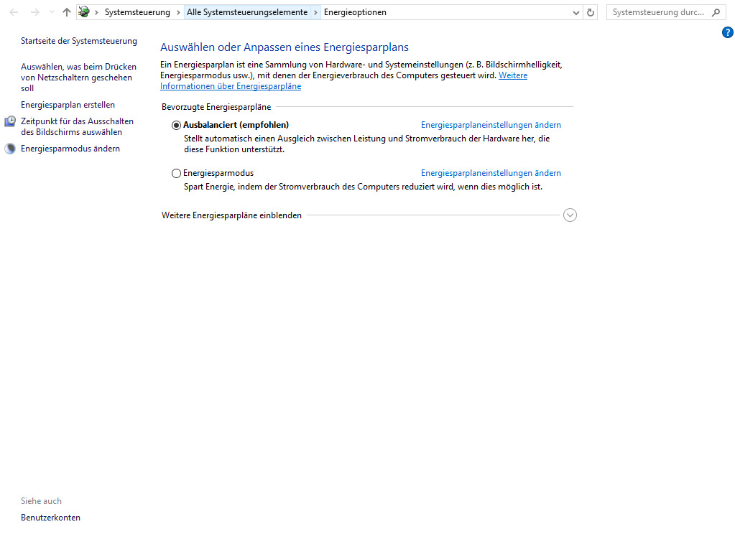Expand the chevron after Systemsteuerung

click(178, 12)
